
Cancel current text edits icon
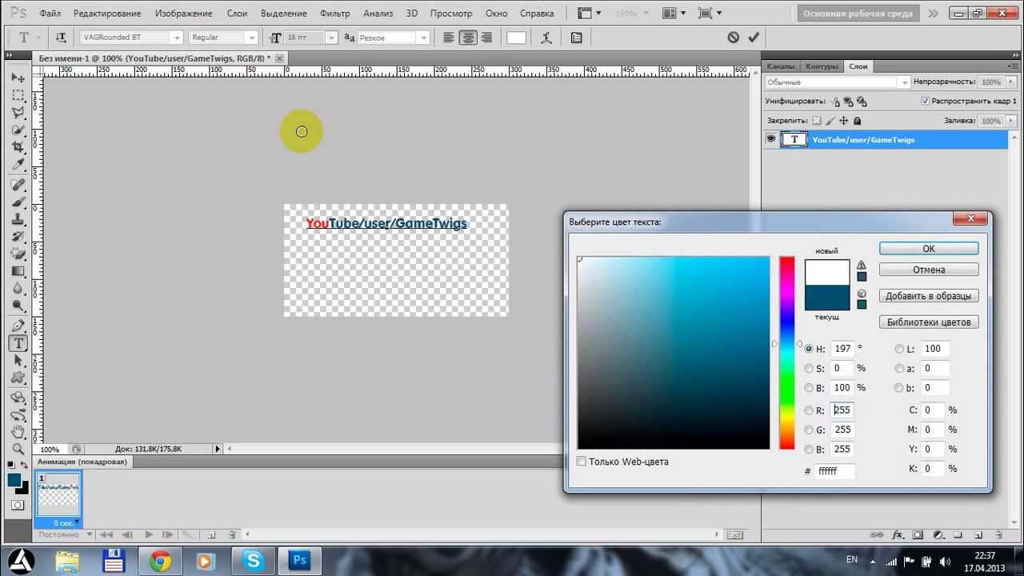click(x=734, y=38)
